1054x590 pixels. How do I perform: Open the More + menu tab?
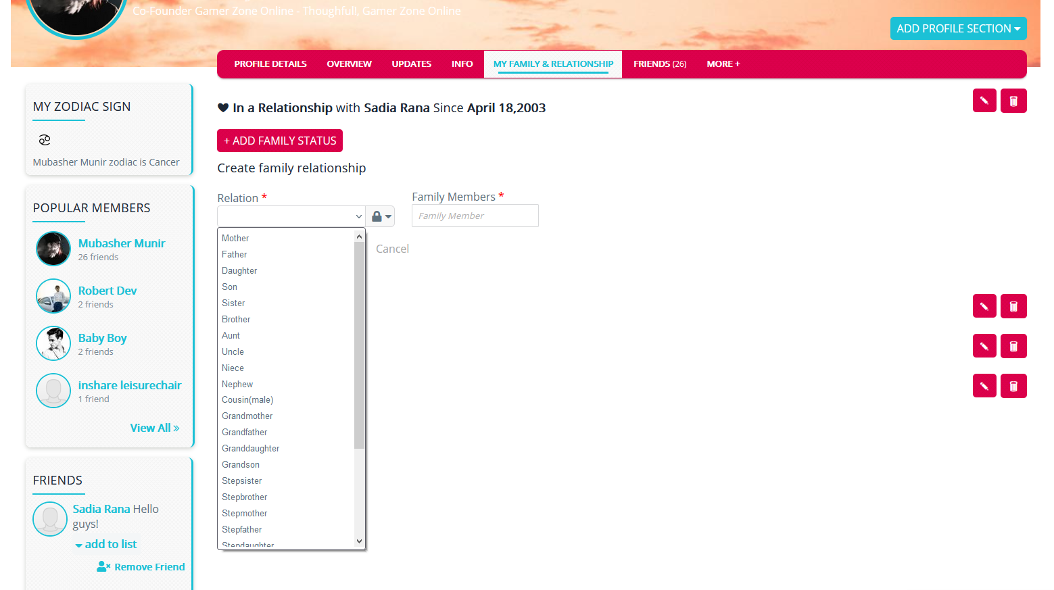tap(723, 64)
